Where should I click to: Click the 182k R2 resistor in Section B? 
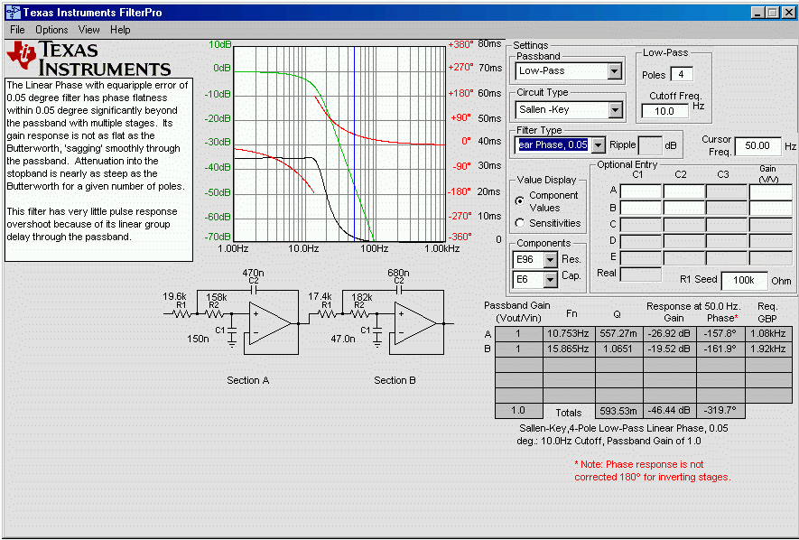point(359,314)
